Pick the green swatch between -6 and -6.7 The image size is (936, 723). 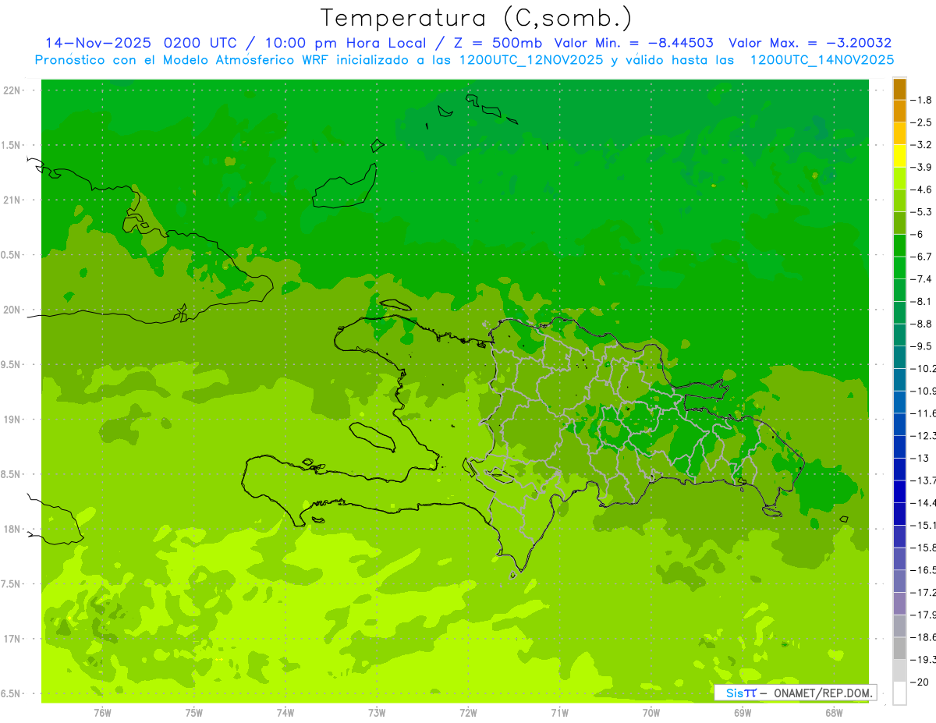tap(899, 246)
